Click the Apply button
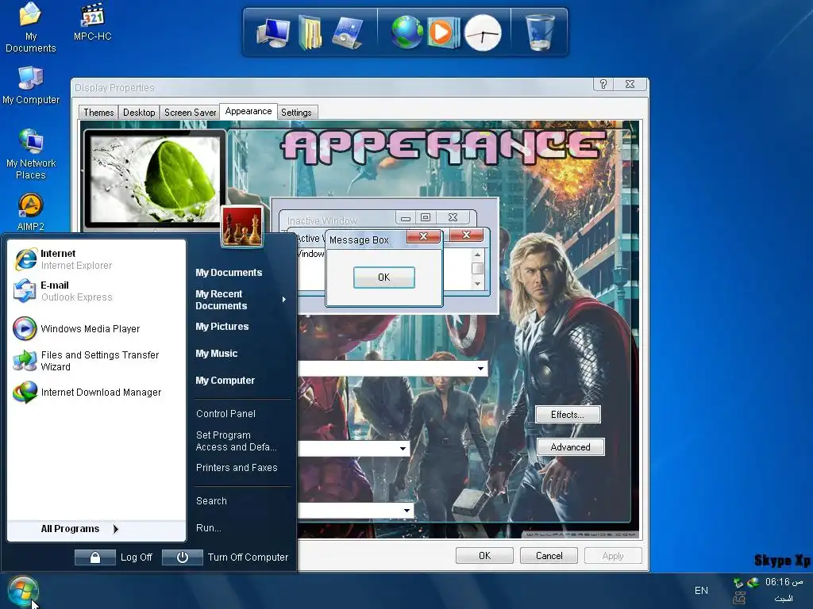 tap(613, 556)
